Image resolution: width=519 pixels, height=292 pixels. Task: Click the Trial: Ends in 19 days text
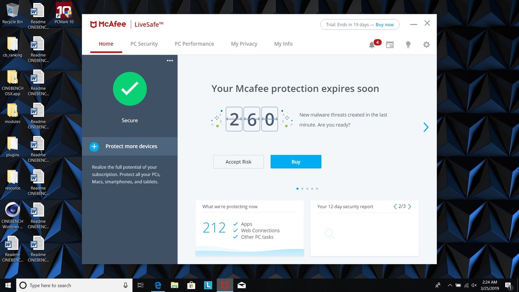click(x=347, y=24)
